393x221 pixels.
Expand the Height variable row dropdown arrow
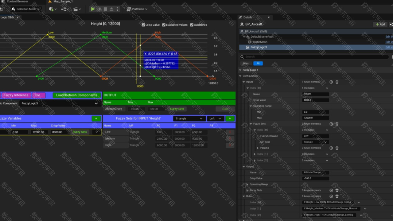pyautogui.click(x=97, y=132)
